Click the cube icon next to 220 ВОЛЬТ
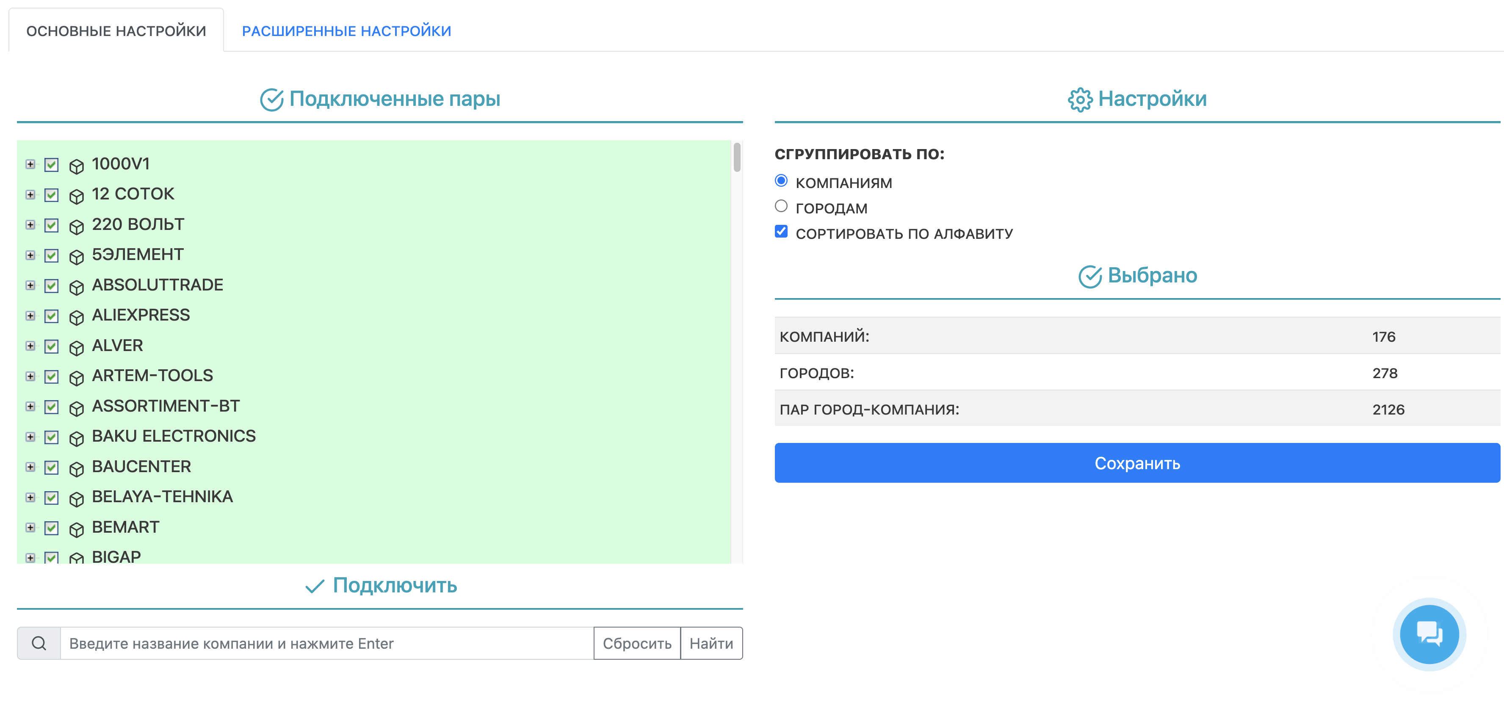The width and height of the screenshot is (1504, 708). point(77,227)
